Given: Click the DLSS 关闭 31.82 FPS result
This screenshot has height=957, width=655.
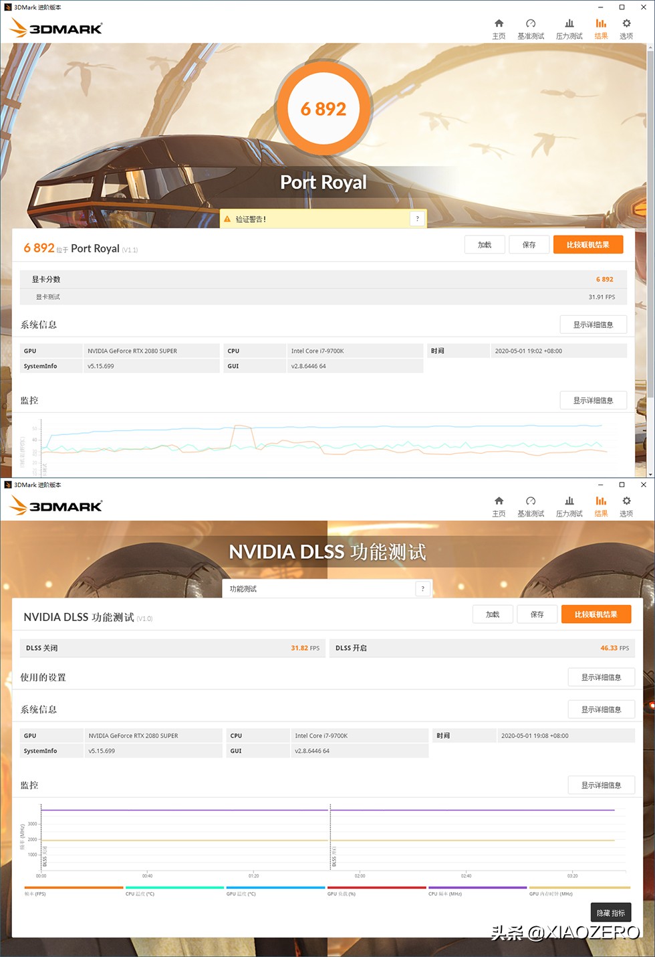Looking at the screenshot, I should pos(172,648).
